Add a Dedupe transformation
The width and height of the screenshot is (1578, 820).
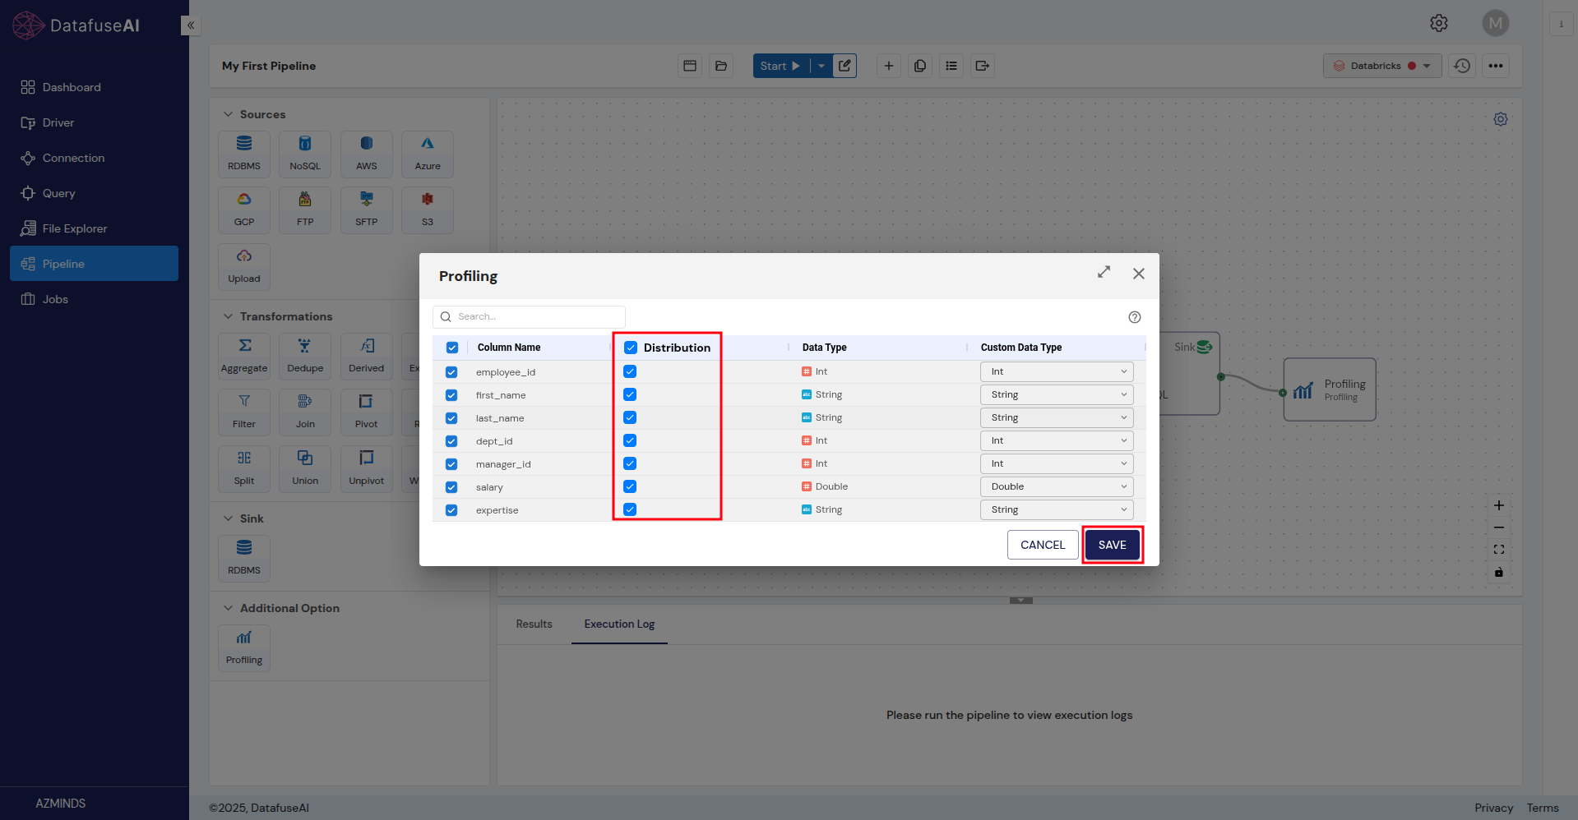pyautogui.click(x=304, y=355)
